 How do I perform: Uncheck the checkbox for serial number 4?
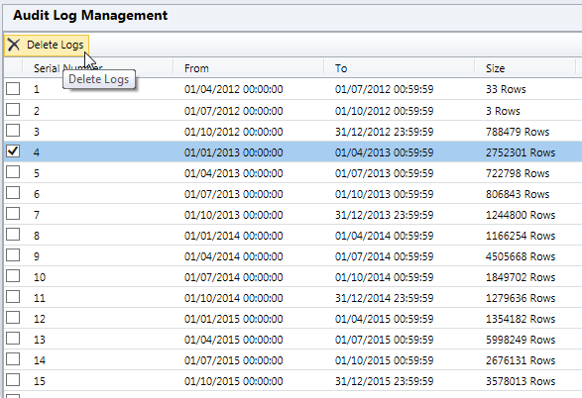coord(13,150)
